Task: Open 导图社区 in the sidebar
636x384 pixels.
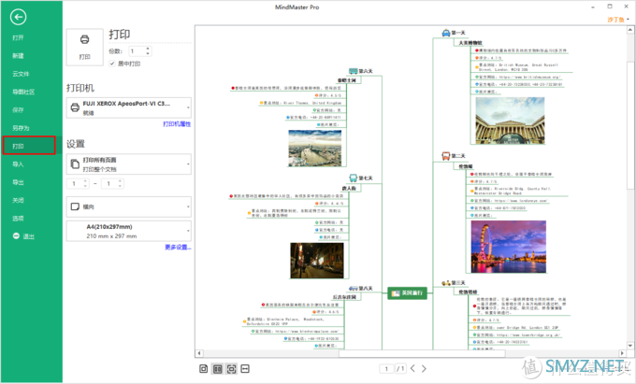Action: click(x=23, y=92)
